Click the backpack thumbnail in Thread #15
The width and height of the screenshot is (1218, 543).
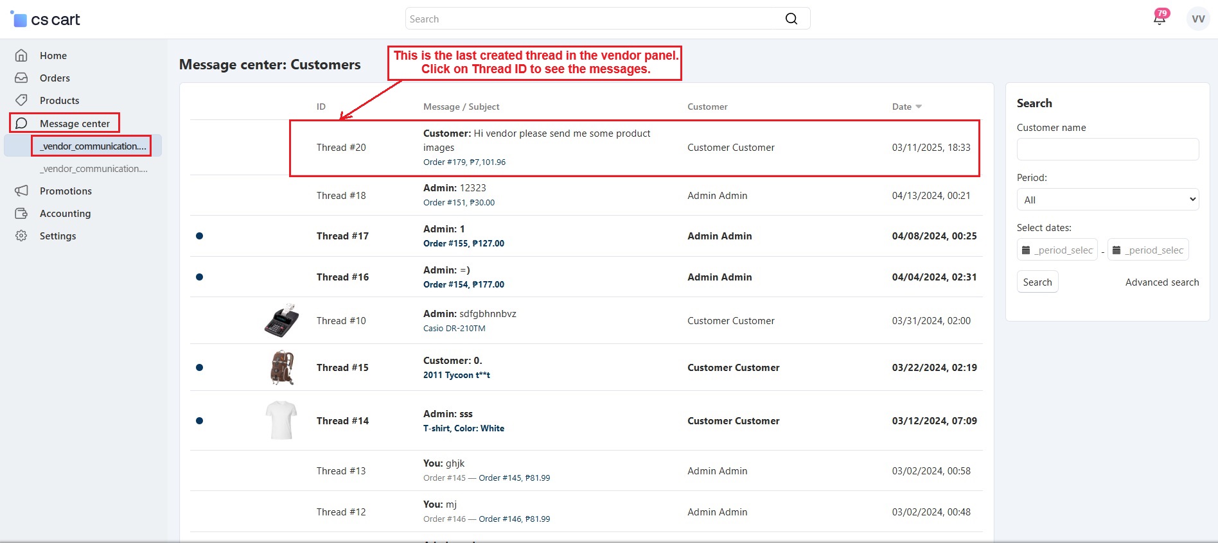point(281,367)
